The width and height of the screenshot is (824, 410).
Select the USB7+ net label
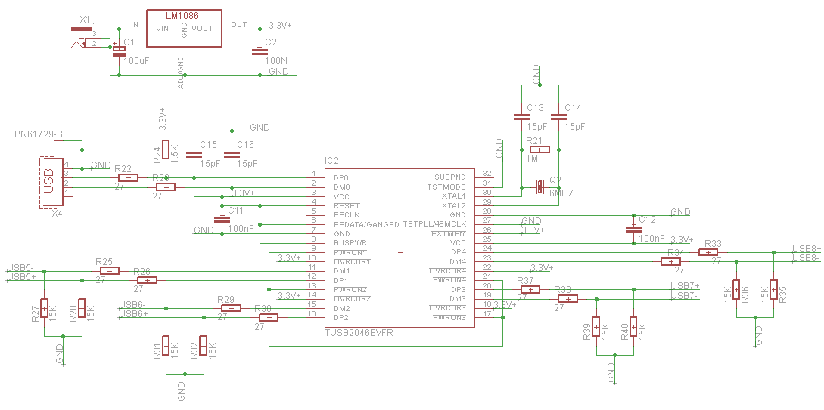click(x=684, y=286)
